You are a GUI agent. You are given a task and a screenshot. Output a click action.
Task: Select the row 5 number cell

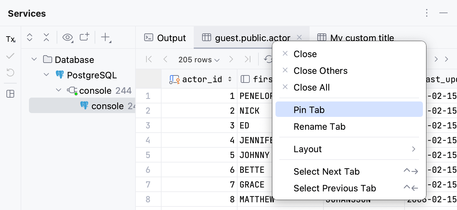tap(148, 155)
